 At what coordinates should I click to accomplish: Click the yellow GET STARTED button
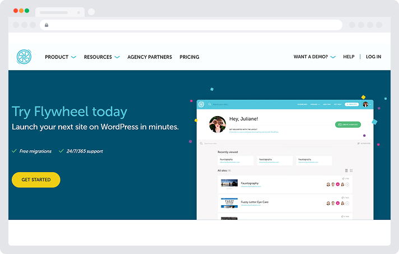pyautogui.click(x=36, y=179)
